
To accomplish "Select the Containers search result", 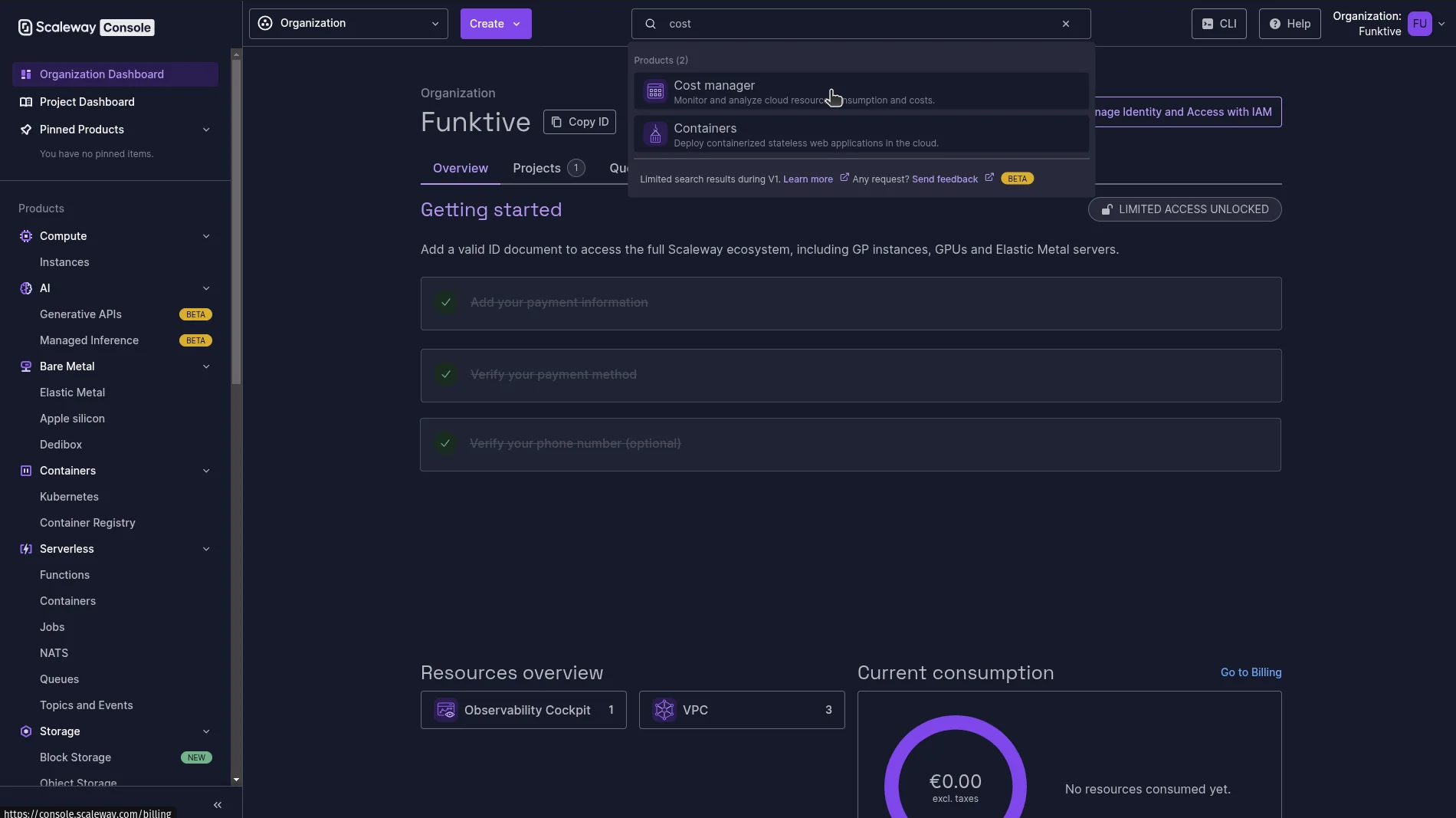I will [861, 134].
